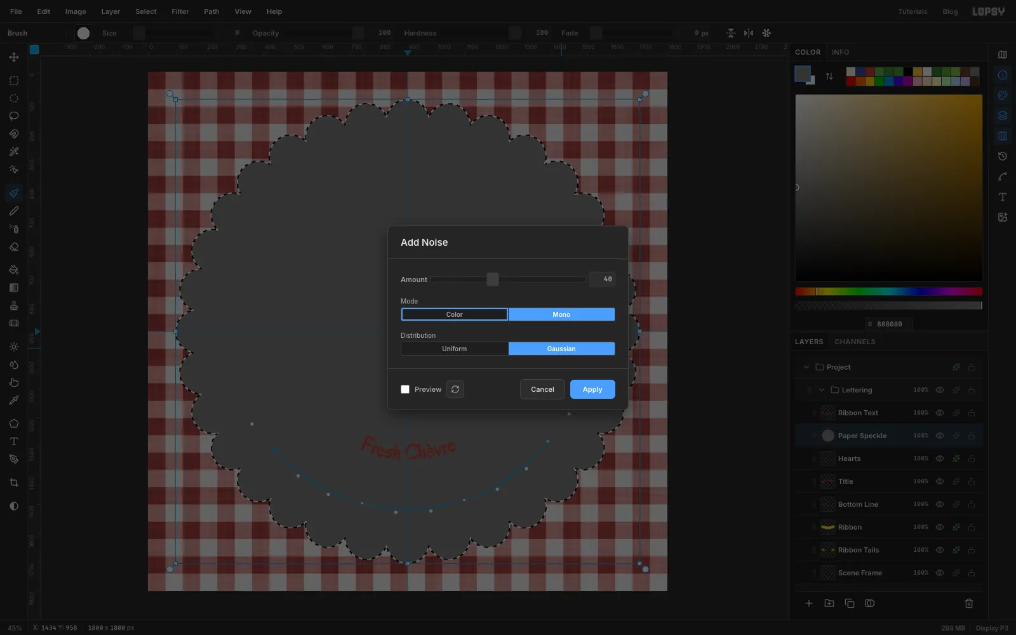The height and width of the screenshot is (635, 1016).
Task: Select the Type tool in left toolbar
Action: coord(13,441)
